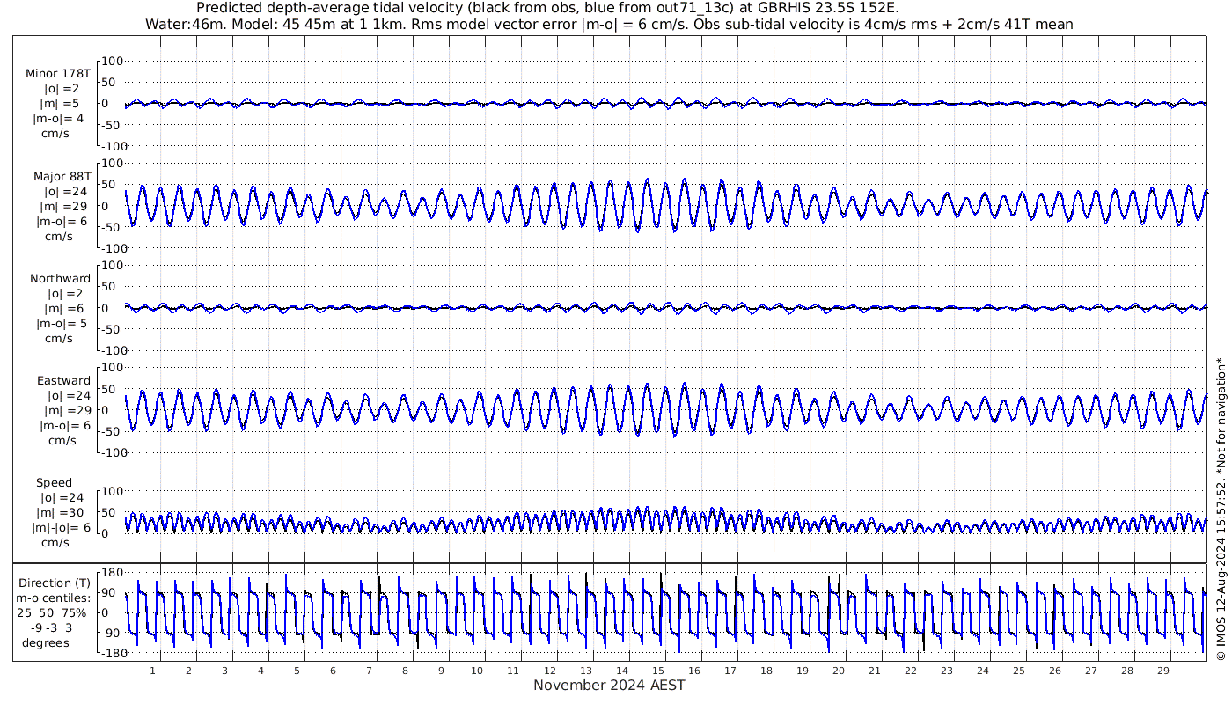Click '|m|-|o|= 6' under Speed

pos(59,528)
